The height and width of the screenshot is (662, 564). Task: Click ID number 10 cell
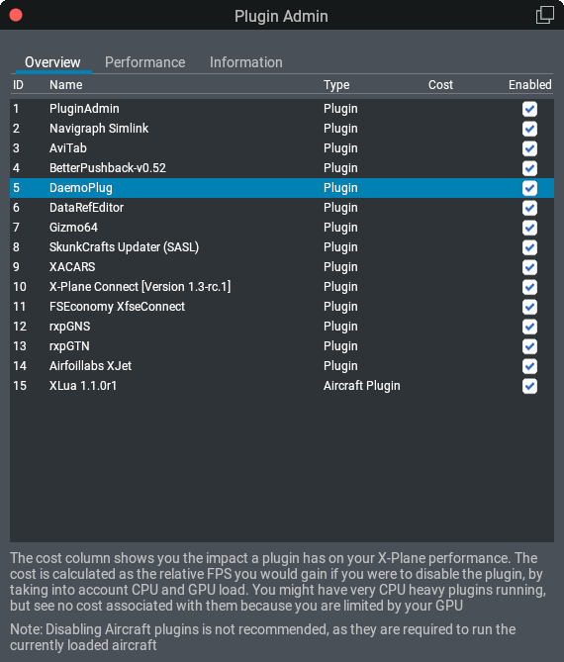pos(20,287)
